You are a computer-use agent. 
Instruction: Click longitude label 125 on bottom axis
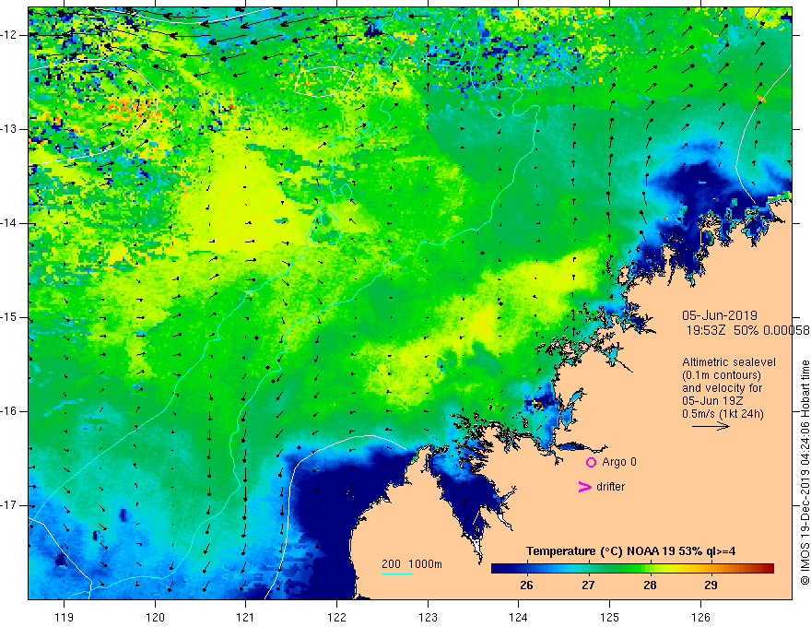click(610, 617)
